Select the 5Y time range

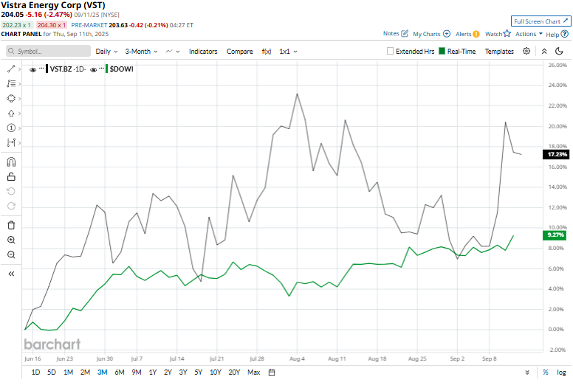click(x=199, y=372)
